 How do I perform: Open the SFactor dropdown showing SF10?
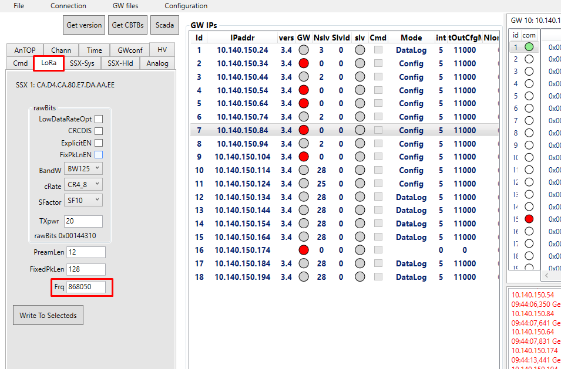[83, 201]
